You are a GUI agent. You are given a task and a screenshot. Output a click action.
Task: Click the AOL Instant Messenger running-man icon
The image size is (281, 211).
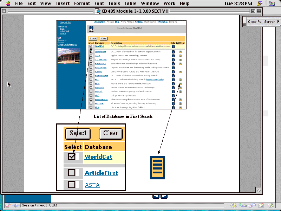[259, 4]
